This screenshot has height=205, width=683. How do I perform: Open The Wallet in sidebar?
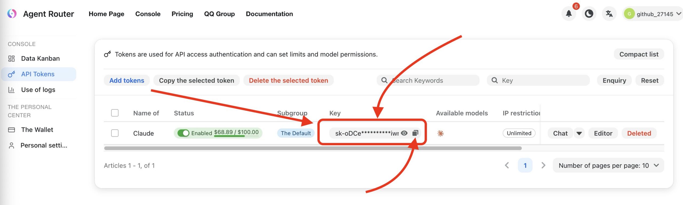click(37, 130)
